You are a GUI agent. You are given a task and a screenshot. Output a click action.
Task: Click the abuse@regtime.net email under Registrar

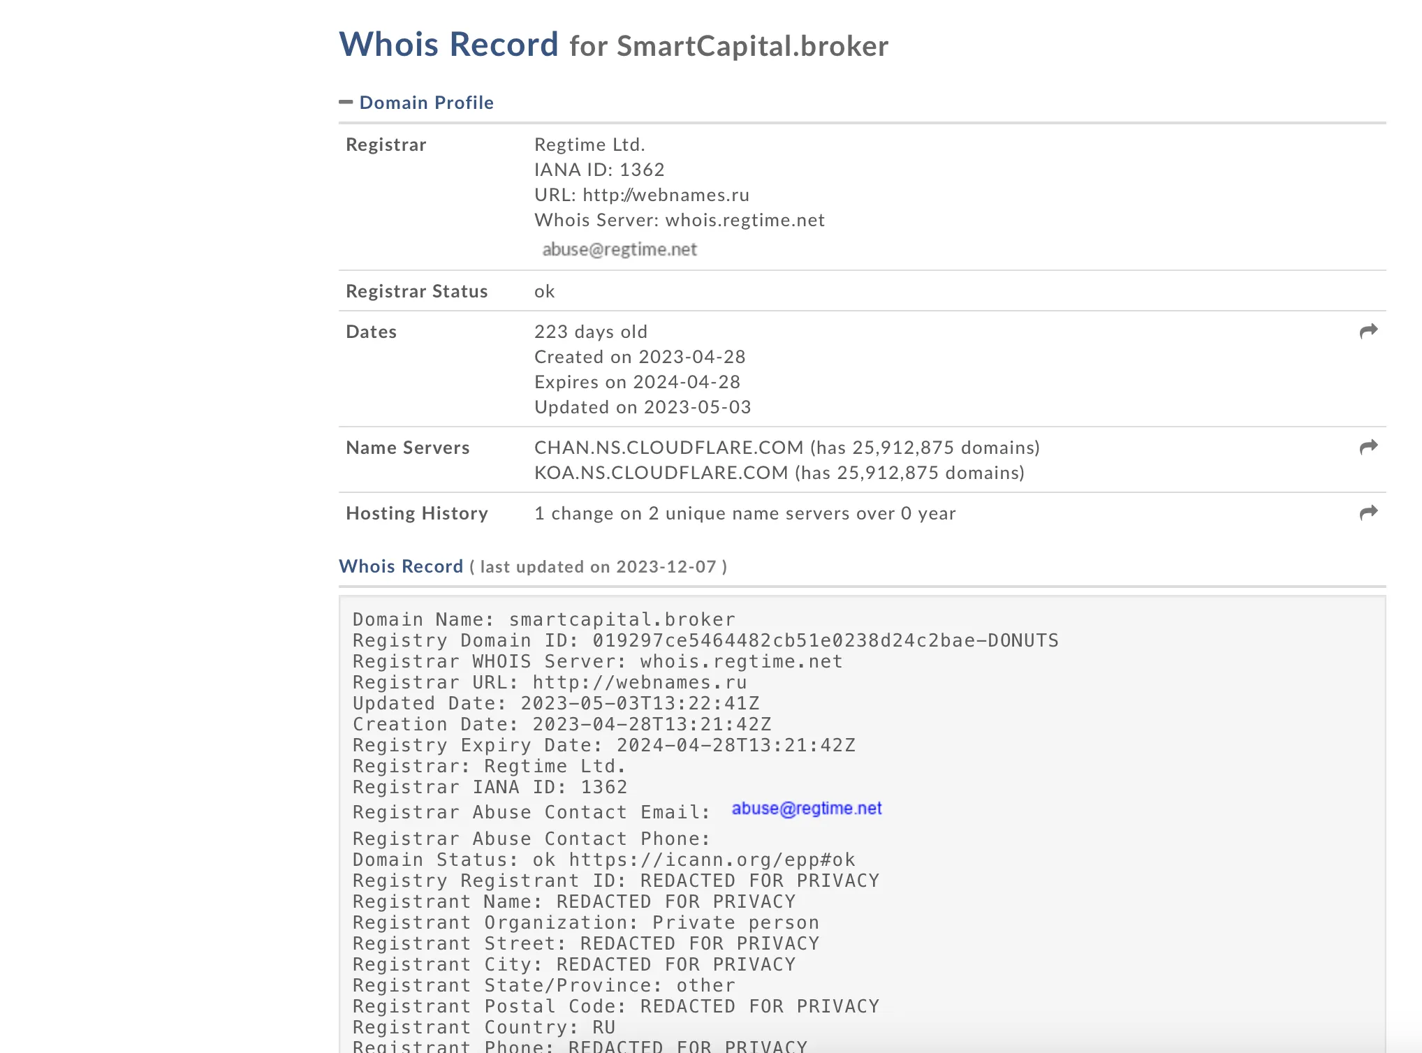pos(620,249)
